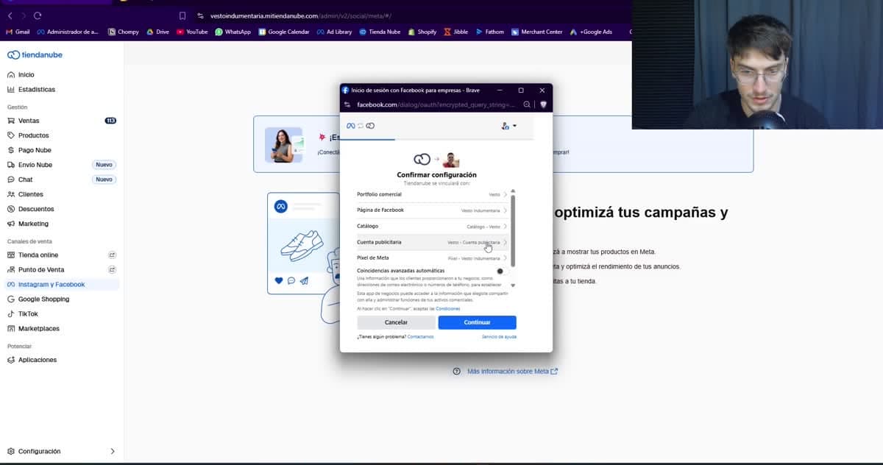The height and width of the screenshot is (465, 883).
Task: Click the browser forward arrow
Action: 24,15
